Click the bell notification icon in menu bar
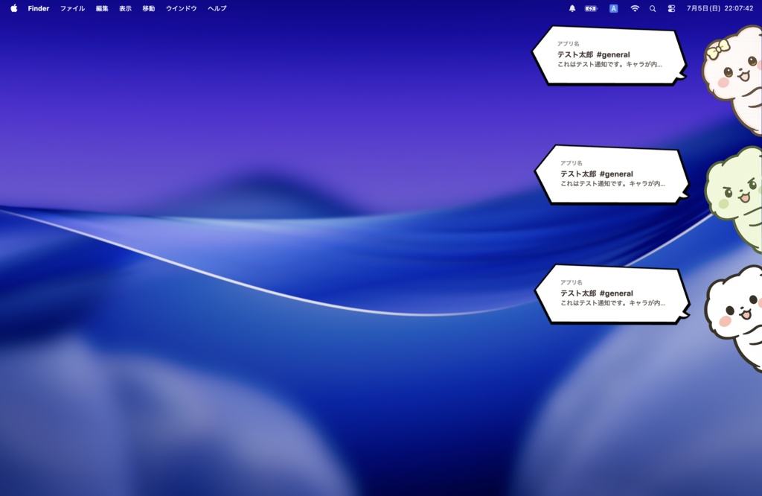This screenshot has width=762, height=496. [572, 8]
